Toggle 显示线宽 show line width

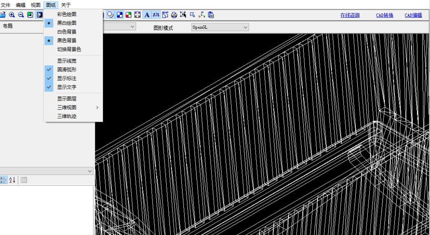pos(73,61)
